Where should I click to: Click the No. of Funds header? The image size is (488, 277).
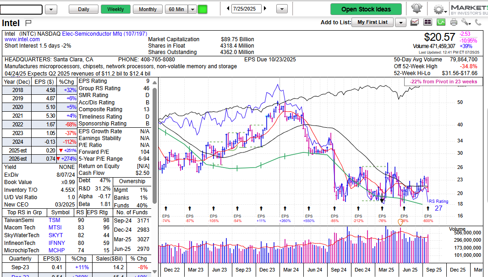pyautogui.click(x=132, y=212)
